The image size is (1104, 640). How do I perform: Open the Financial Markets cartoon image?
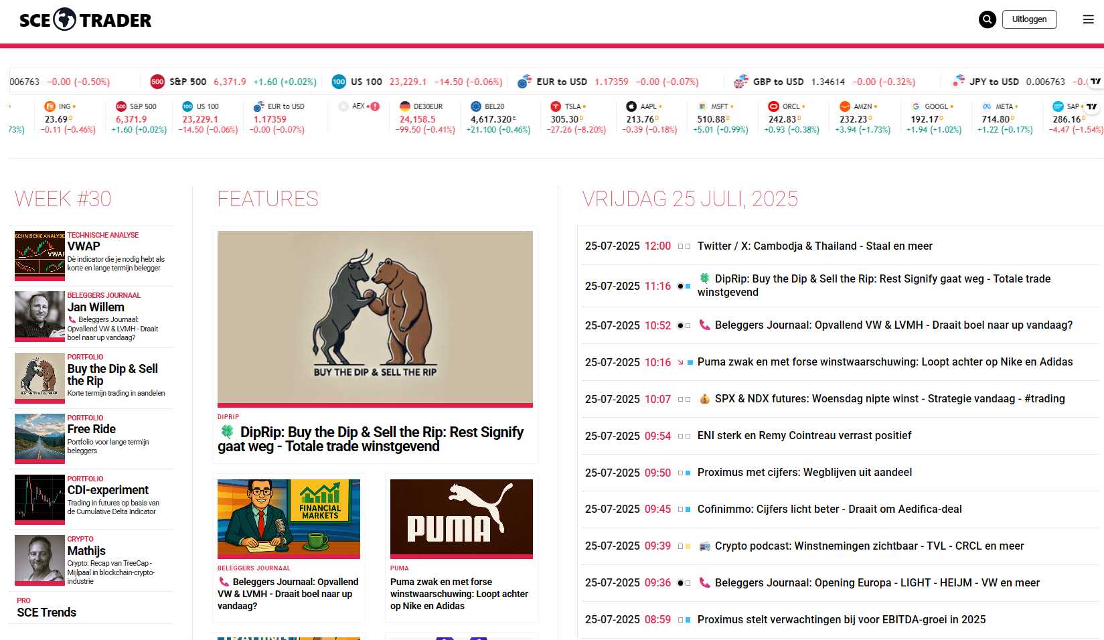click(289, 519)
